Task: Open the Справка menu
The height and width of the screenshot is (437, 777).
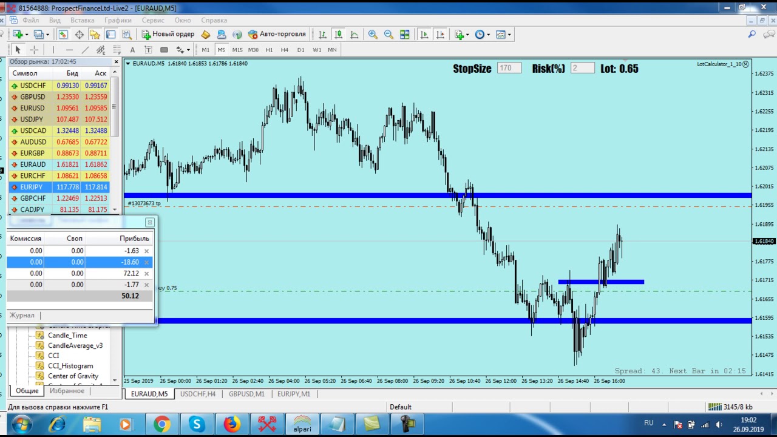Action: pyautogui.click(x=214, y=20)
